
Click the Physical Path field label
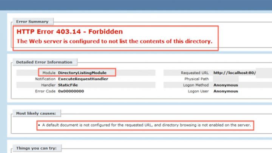pyautogui.click(x=196, y=79)
